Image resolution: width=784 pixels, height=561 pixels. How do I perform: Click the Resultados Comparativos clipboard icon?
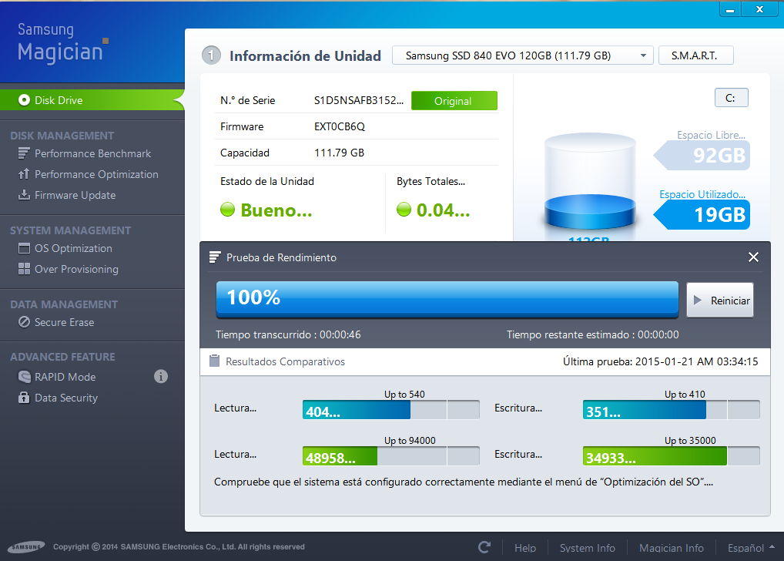215,361
